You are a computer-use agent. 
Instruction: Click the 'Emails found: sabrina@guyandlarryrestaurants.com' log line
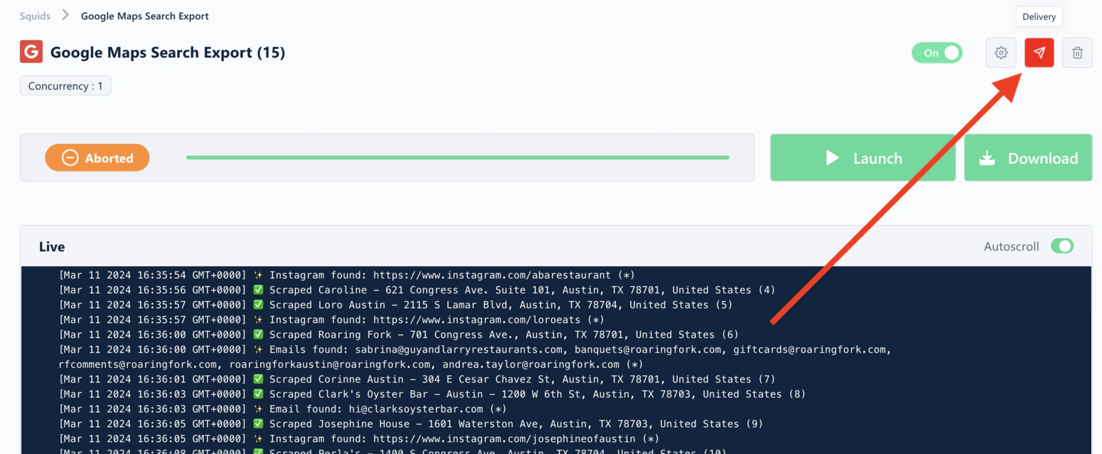475,357
